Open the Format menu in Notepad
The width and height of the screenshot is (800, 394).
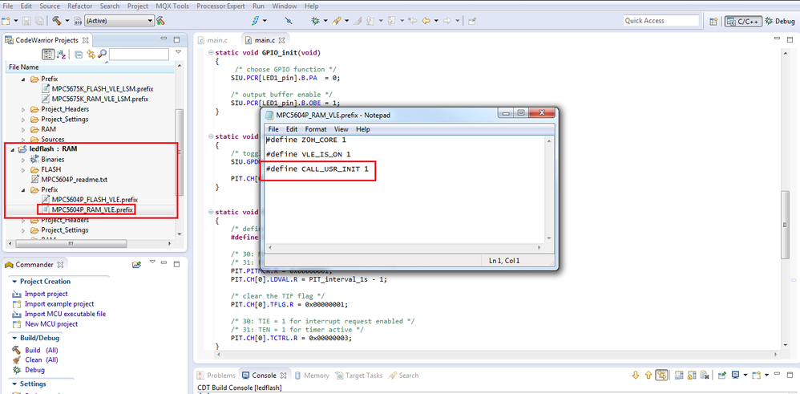315,129
